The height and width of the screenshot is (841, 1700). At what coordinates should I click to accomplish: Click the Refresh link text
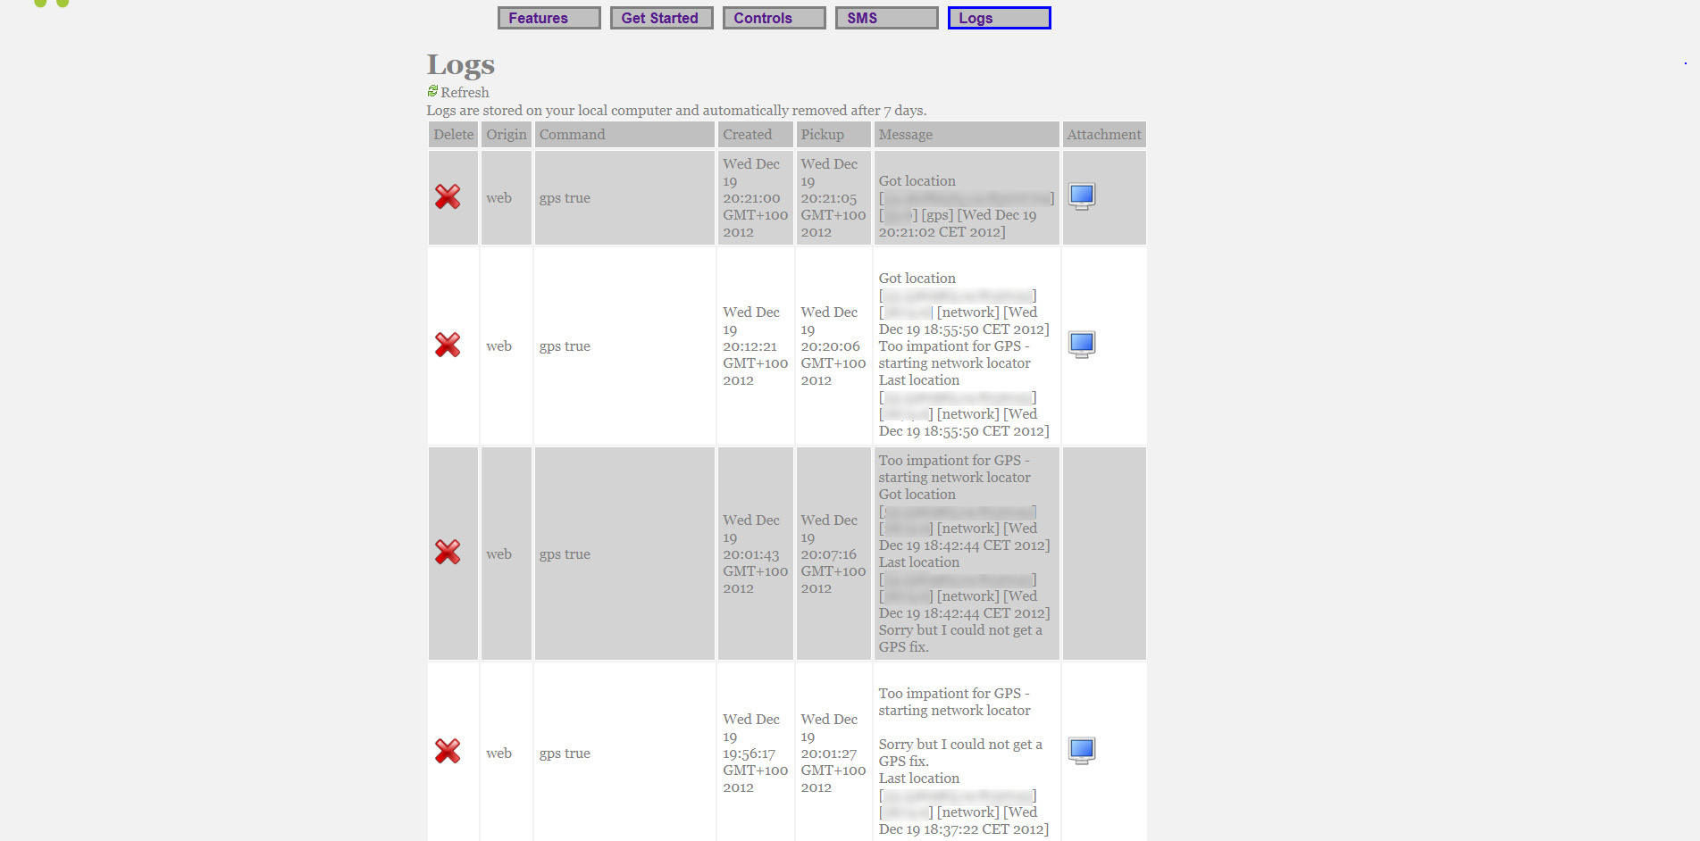(x=465, y=93)
